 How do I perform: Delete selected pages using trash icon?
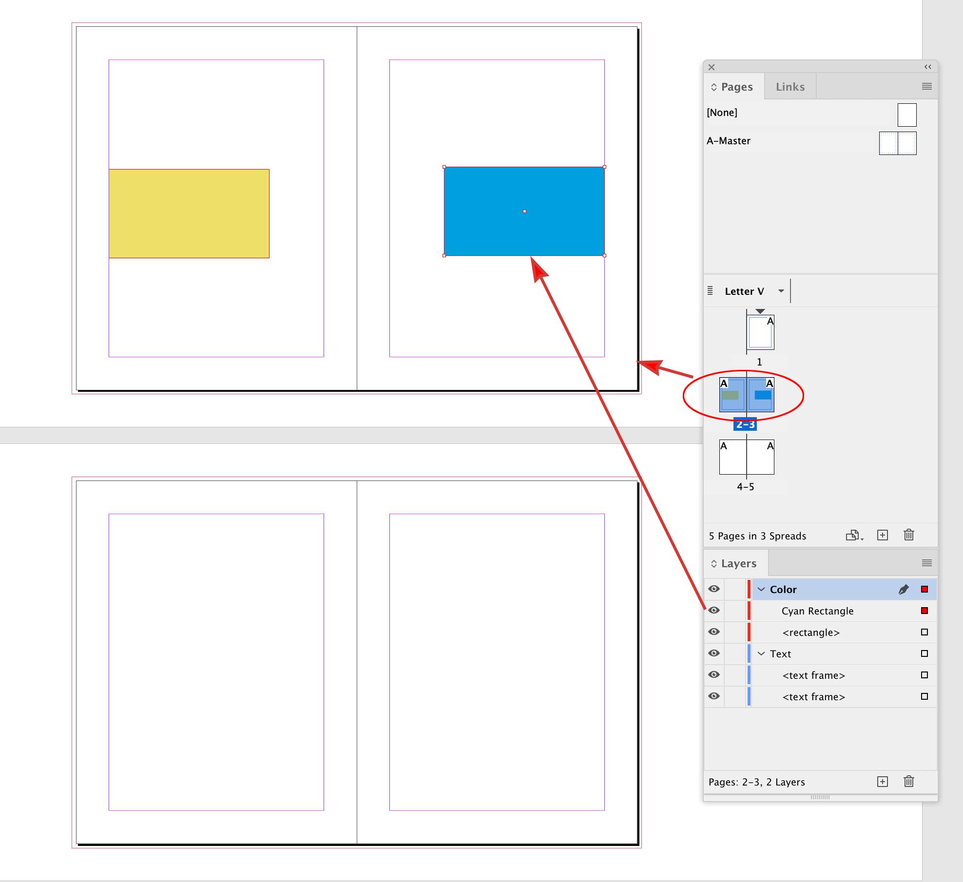[908, 535]
